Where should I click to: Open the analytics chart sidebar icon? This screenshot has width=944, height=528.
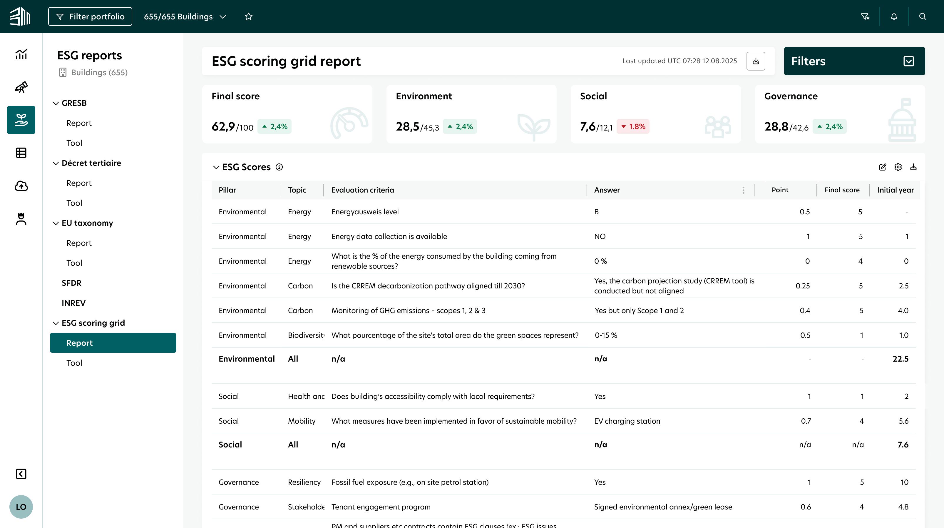21,54
